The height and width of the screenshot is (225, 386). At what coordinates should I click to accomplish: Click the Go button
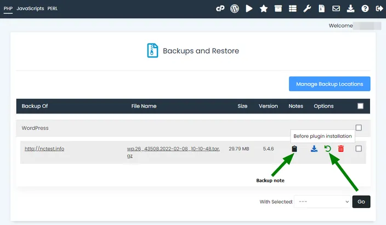pos(361,202)
